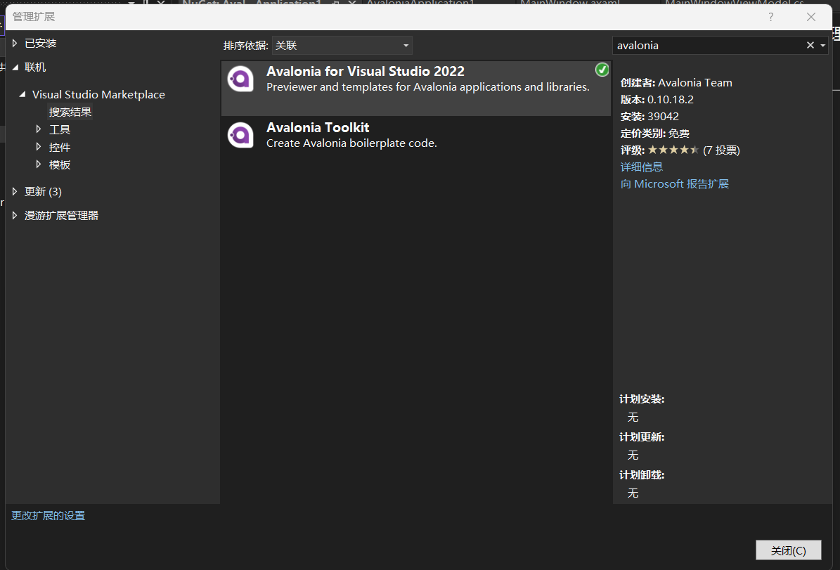Screen dimensions: 840x570
Task: Switch to the MainWindow.axaml editor tab
Action: click(x=569, y=4)
